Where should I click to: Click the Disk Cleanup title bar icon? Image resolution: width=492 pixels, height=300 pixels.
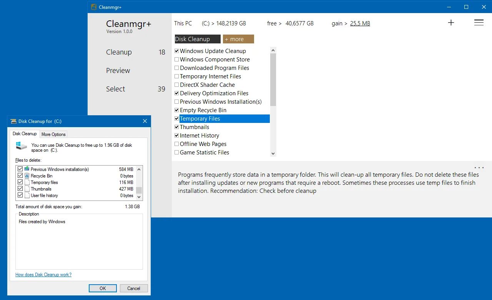click(13, 121)
